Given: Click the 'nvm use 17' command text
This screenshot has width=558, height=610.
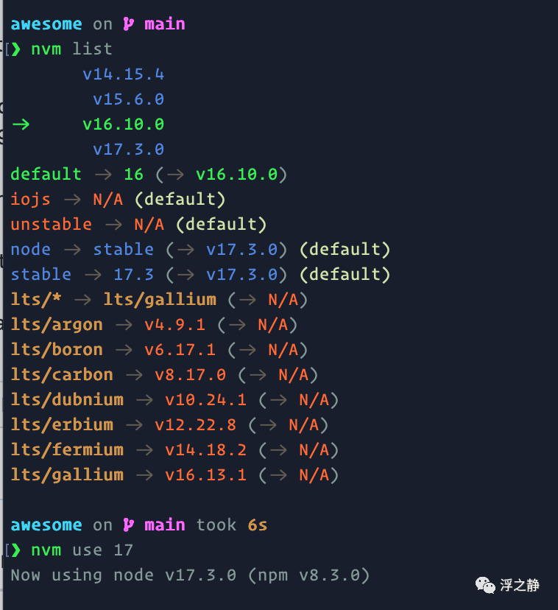Looking at the screenshot, I should coord(82,550).
